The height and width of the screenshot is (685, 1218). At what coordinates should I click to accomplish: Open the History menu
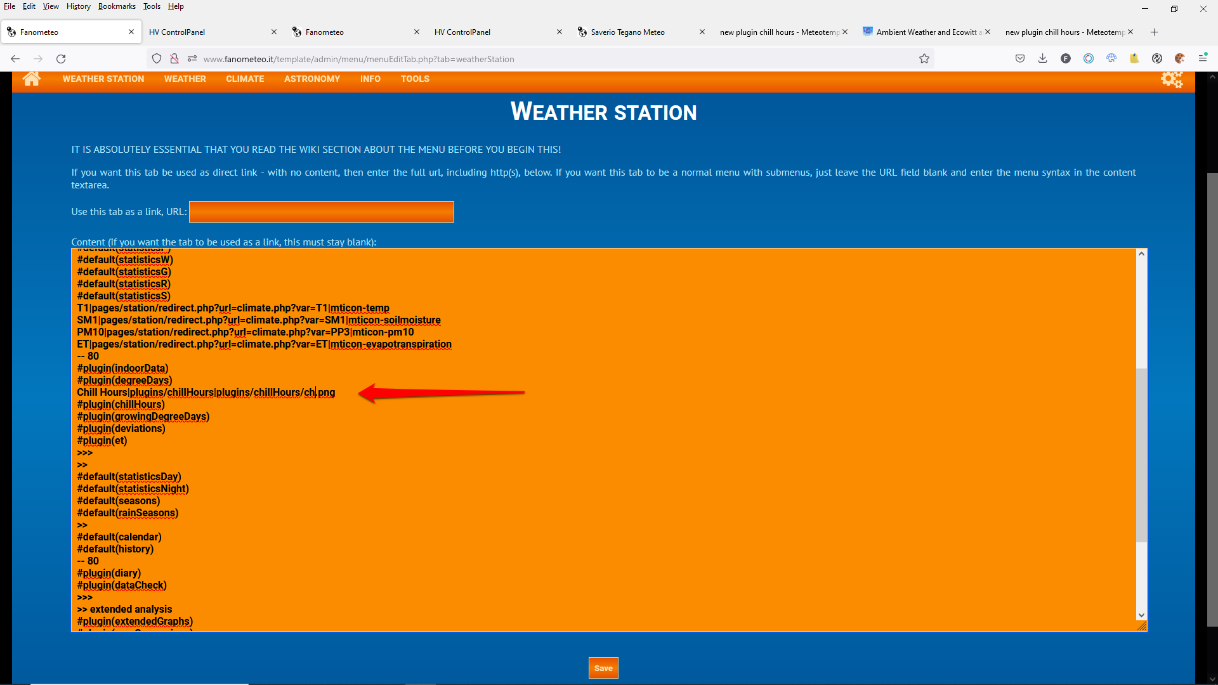coord(79,6)
